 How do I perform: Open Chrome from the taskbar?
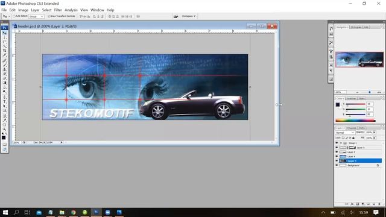click(x=74, y=212)
